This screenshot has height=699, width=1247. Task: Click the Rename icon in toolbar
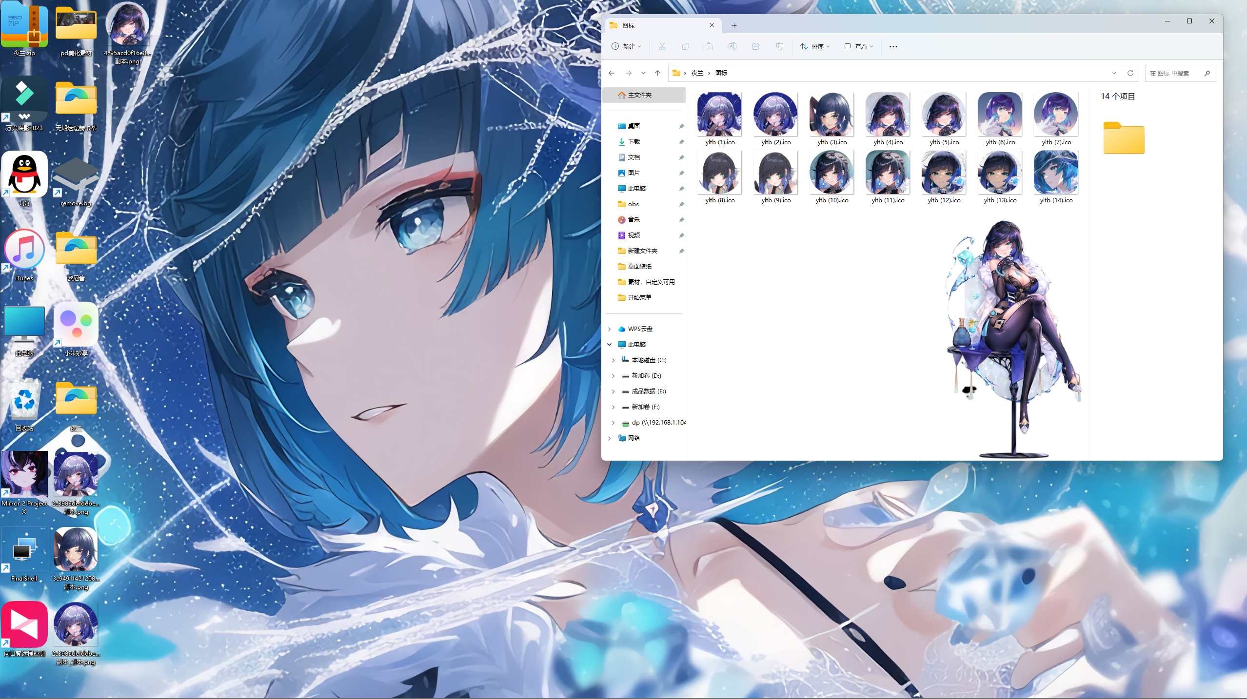pyautogui.click(x=732, y=46)
